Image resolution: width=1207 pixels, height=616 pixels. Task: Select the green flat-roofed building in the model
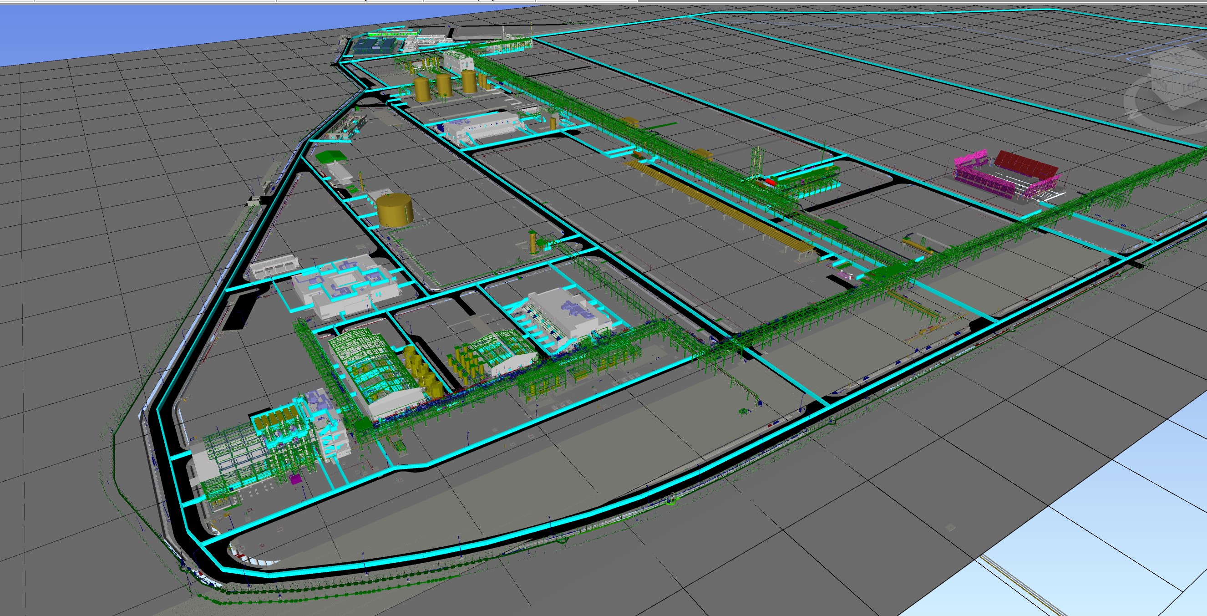click(332, 156)
